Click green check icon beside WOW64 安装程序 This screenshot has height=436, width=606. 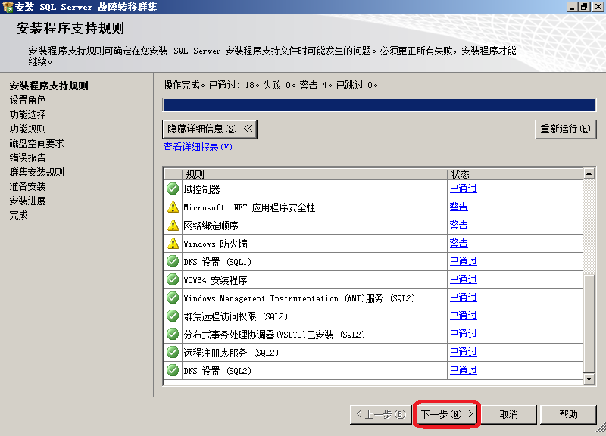click(x=173, y=280)
